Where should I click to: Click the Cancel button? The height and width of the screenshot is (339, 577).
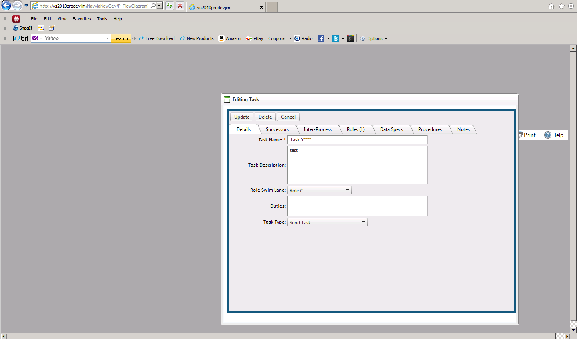[288, 117]
